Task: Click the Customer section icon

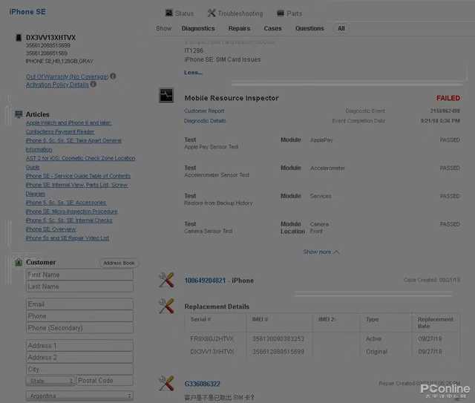Action: (19, 262)
